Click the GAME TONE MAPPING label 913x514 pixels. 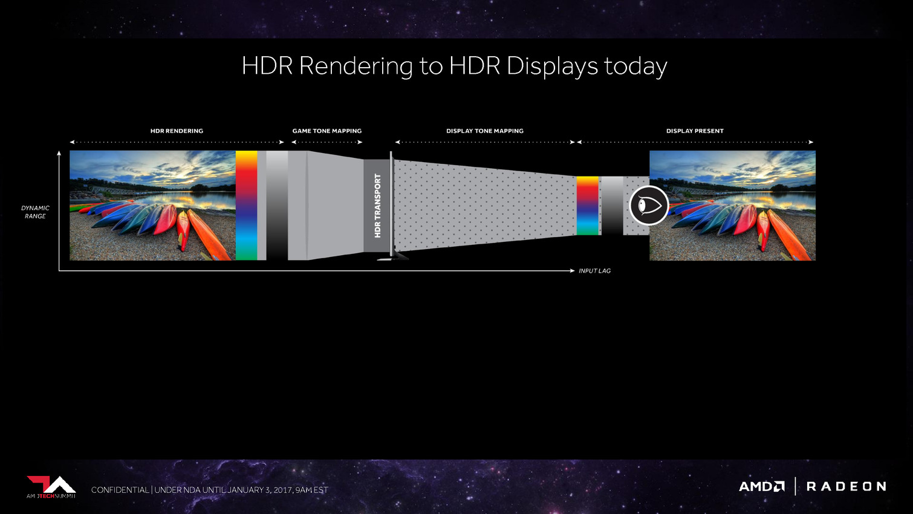327,131
